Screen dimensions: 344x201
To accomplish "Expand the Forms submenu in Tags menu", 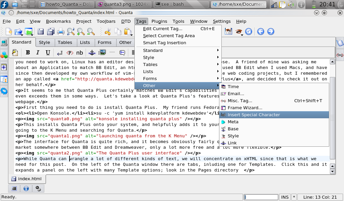I will click(x=178, y=78).
